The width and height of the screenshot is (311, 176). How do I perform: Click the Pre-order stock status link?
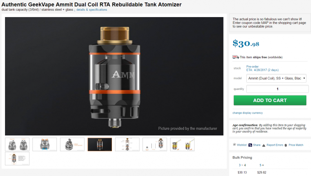[x=252, y=66]
